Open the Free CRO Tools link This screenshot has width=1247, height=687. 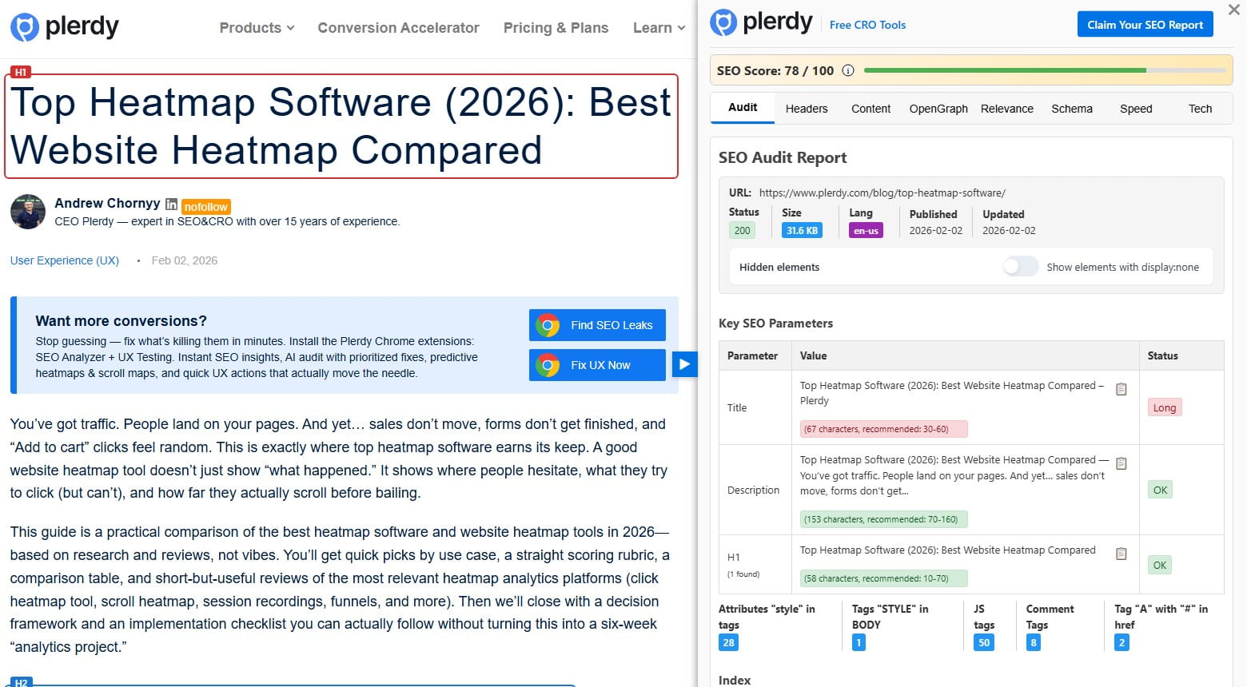coord(867,25)
